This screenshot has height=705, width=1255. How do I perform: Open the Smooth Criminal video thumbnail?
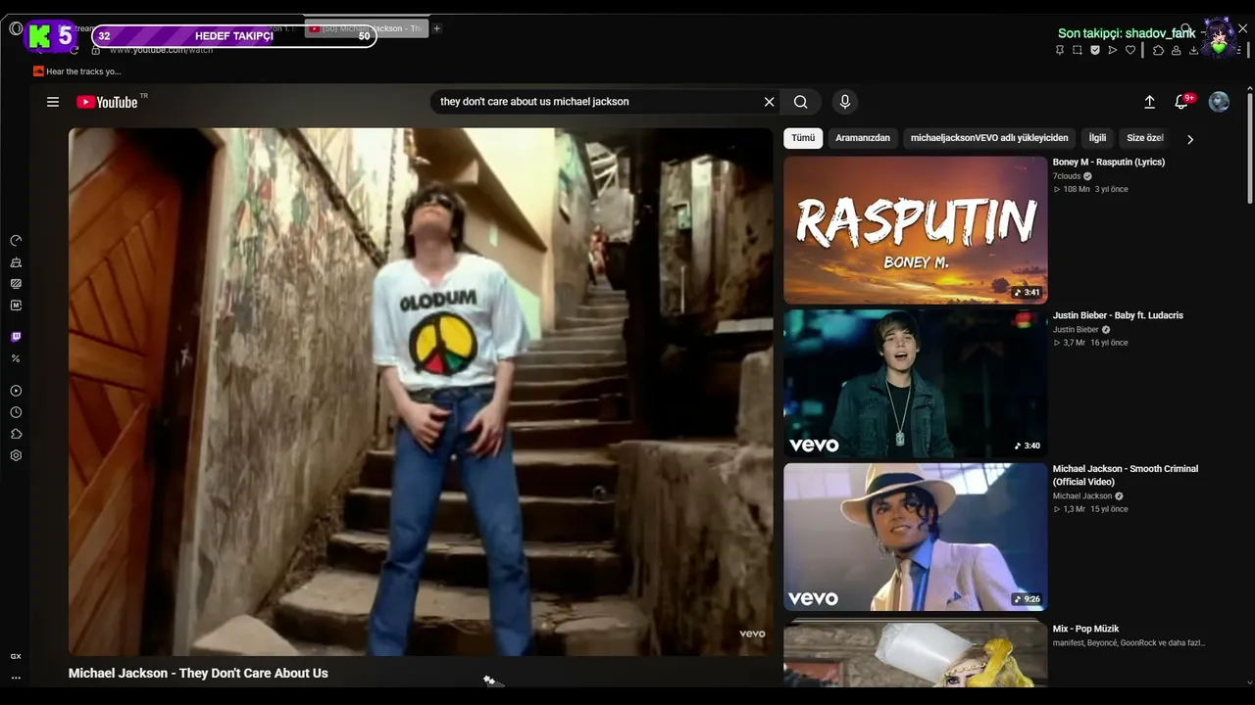[x=916, y=538]
